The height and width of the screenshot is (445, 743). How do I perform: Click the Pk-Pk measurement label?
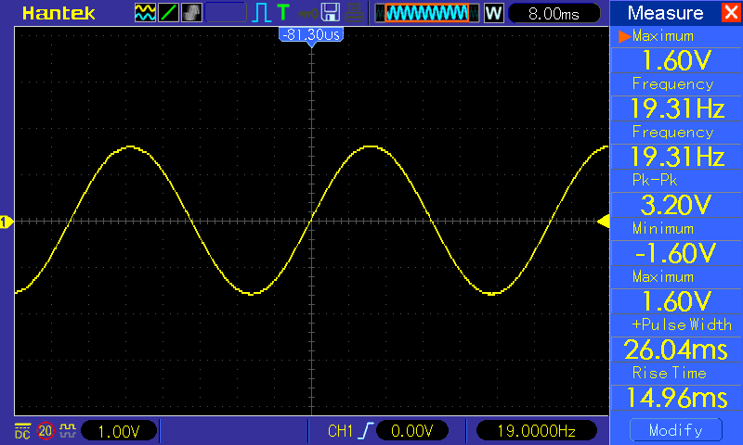click(x=655, y=180)
